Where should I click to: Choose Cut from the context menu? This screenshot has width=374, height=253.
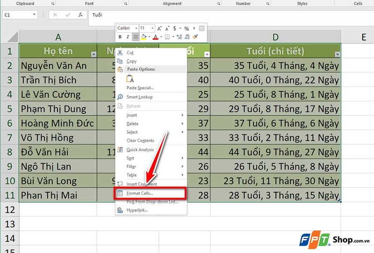[x=151, y=52]
